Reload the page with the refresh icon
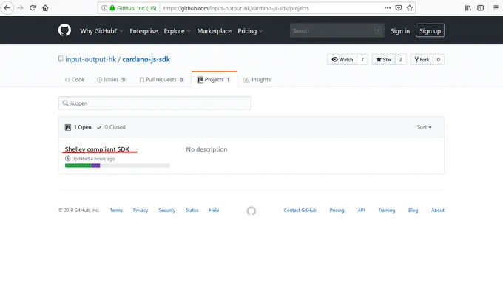 [33, 8]
